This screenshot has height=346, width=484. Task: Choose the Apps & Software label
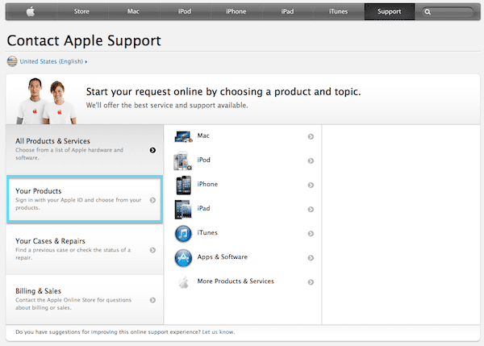click(223, 256)
